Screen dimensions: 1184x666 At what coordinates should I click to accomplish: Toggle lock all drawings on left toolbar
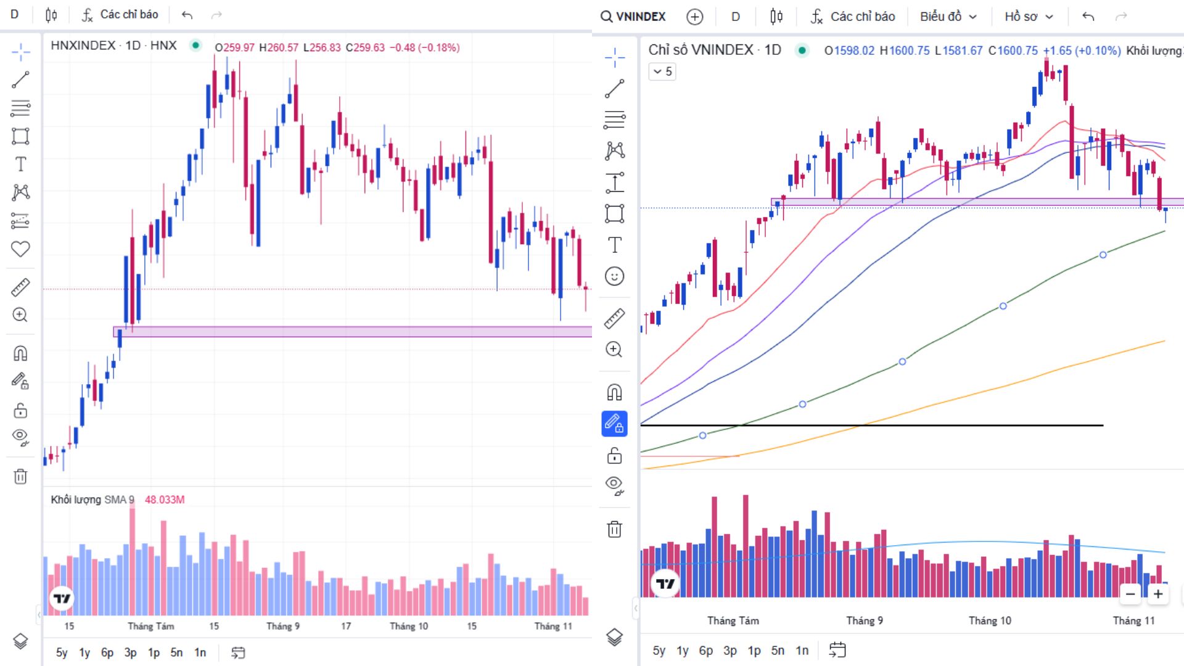(x=20, y=411)
